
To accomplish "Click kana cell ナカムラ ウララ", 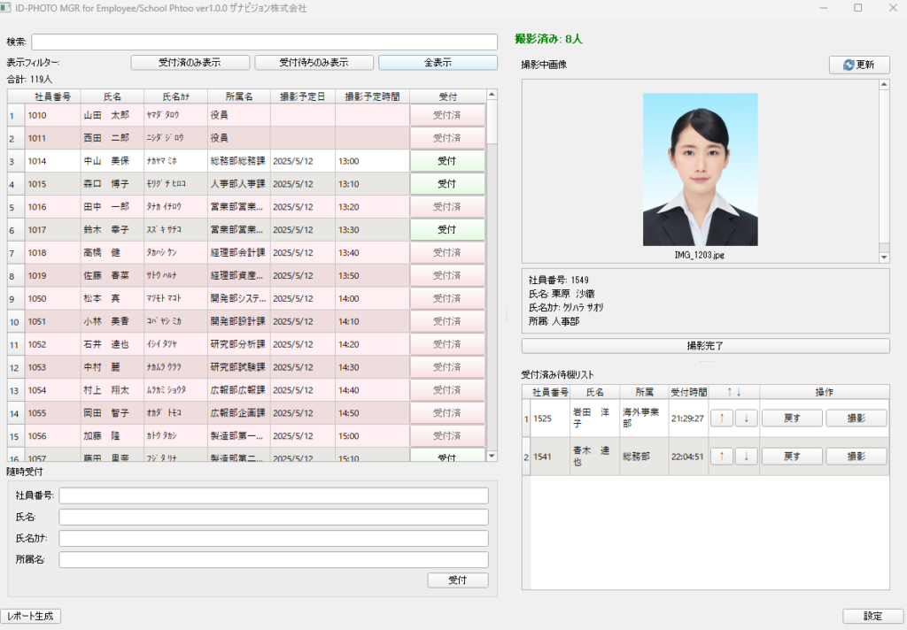I will click(176, 367).
